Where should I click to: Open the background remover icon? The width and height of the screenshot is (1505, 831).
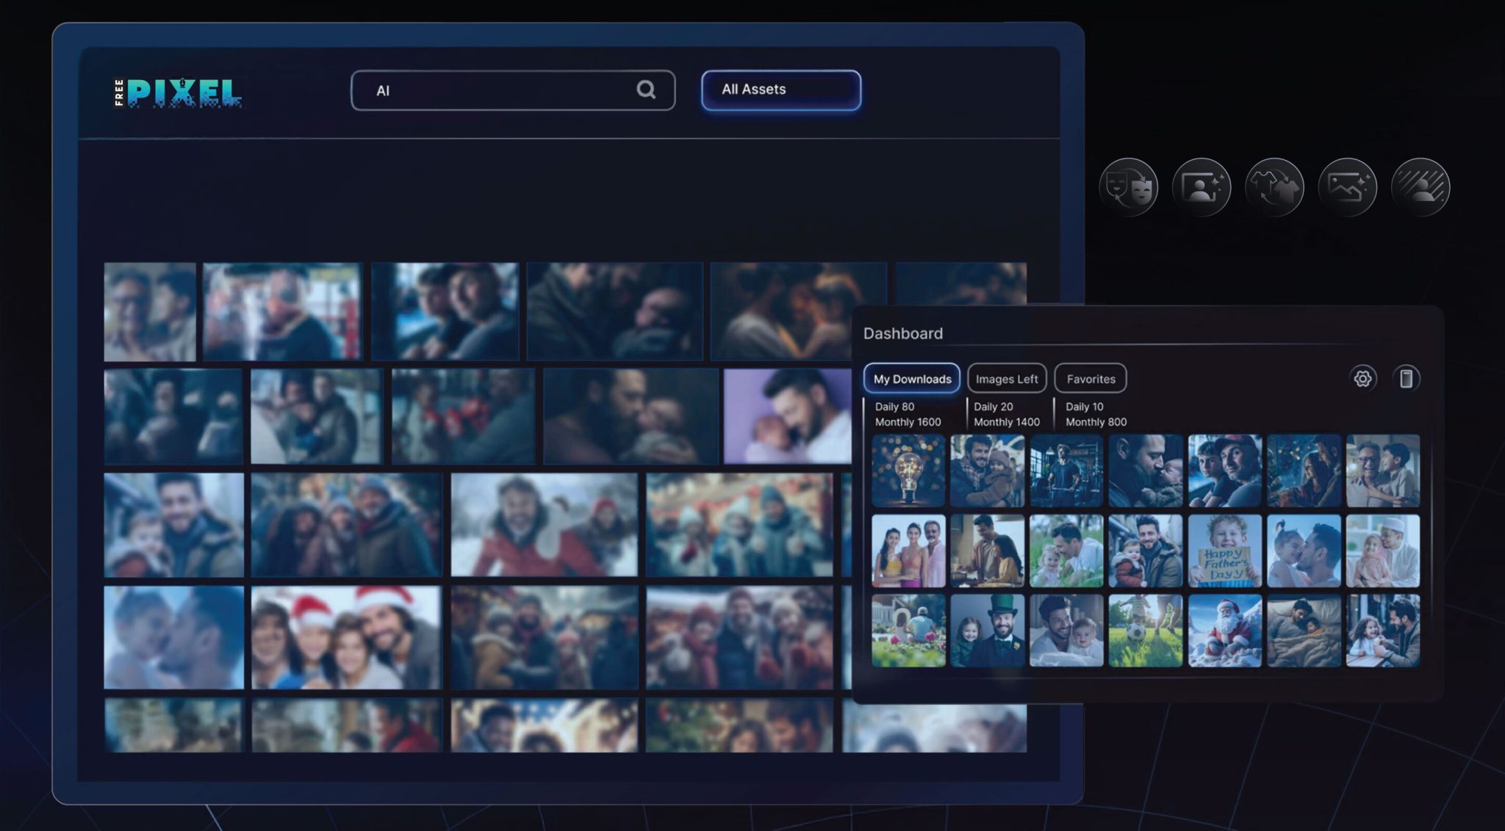pos(1420,187)
